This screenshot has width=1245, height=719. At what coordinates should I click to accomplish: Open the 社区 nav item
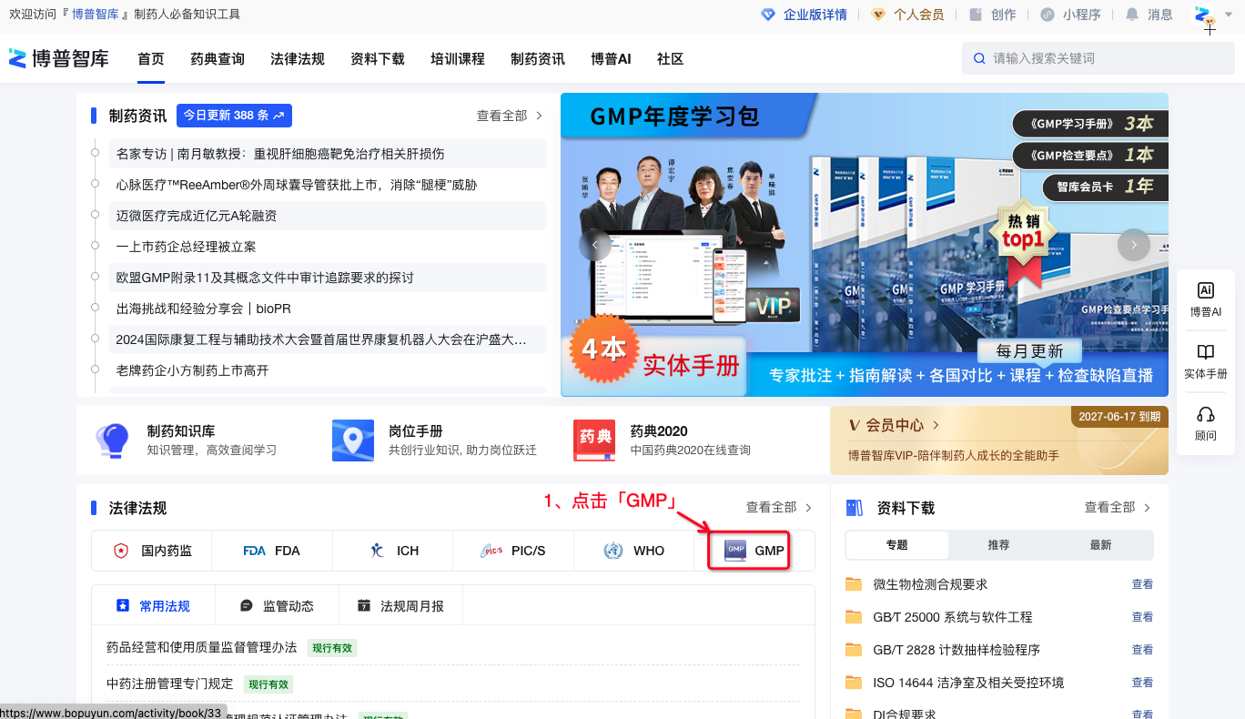(671, 59)
